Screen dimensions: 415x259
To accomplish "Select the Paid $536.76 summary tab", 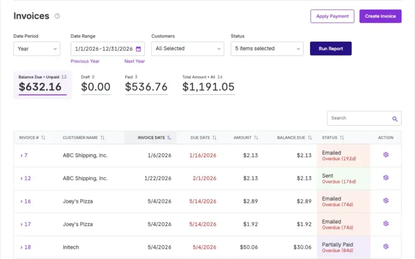I will [146, 85].
